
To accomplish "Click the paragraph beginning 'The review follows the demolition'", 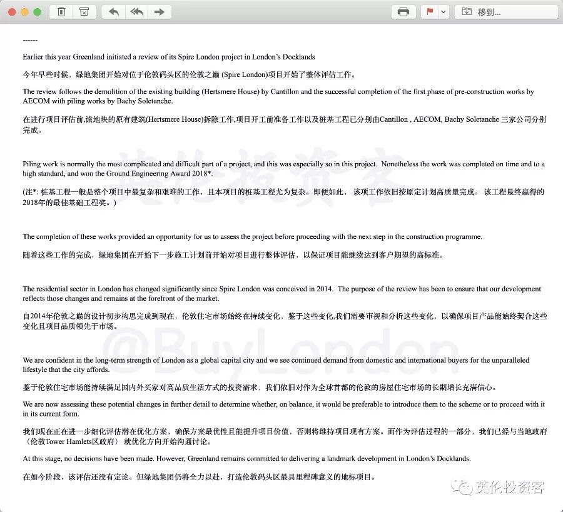I will [278, 96].
